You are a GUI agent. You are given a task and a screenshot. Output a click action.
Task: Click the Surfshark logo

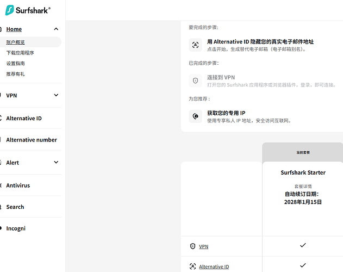click(28, 10)
